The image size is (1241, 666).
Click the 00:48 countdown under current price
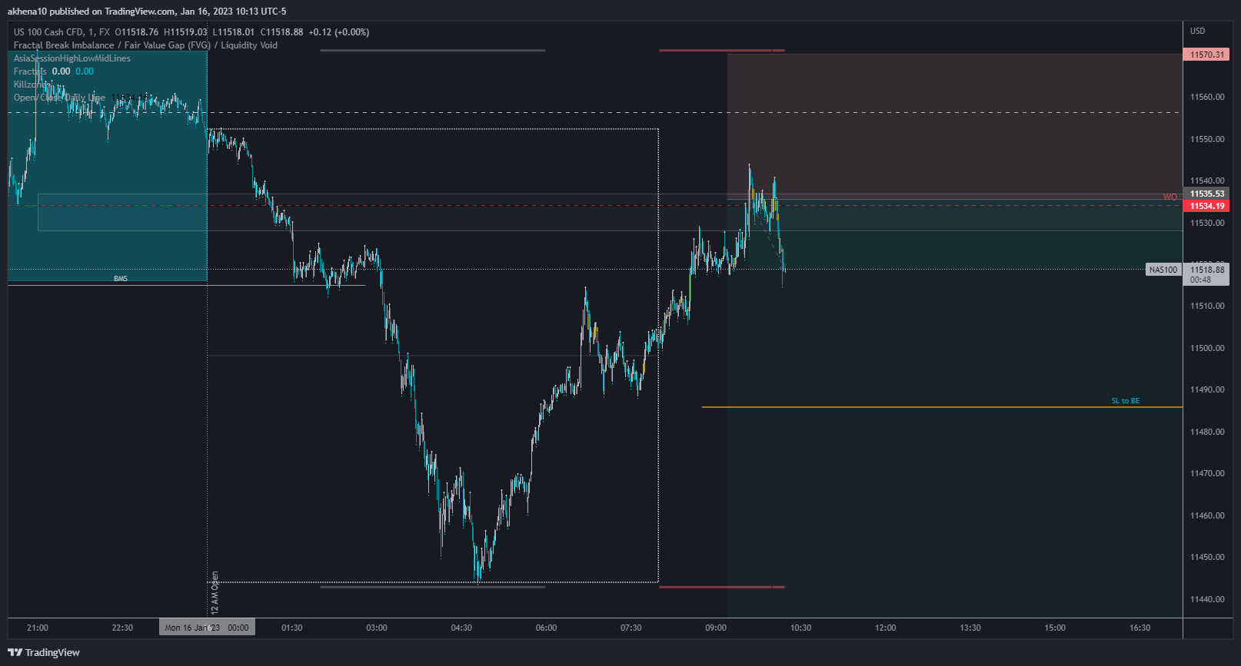[1200, 280]
